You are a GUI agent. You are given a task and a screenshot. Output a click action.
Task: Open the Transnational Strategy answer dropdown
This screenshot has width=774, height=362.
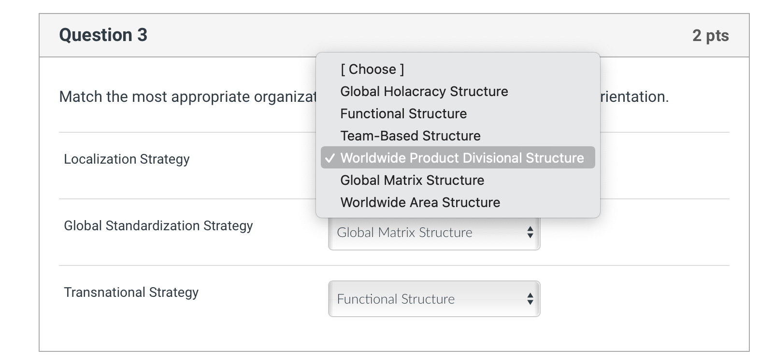434,299
